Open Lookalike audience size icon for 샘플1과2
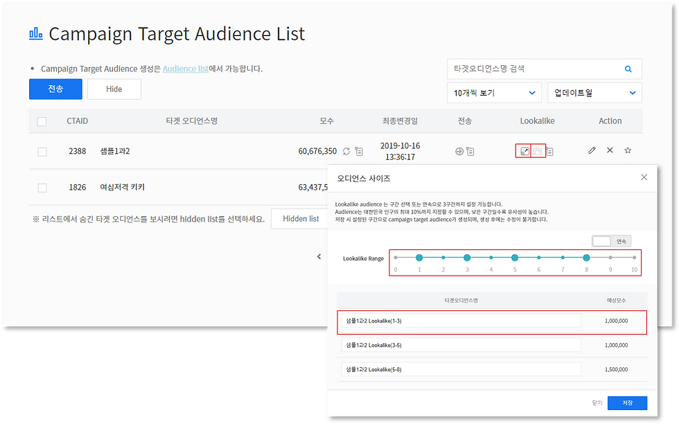The width and height of the screenshot is (679, 424). (524, 151)
